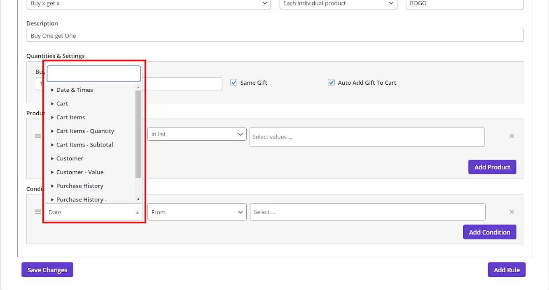
Task: Grab the drag handle of condition row
Action: pyautogui.click(x=38, y=212)
